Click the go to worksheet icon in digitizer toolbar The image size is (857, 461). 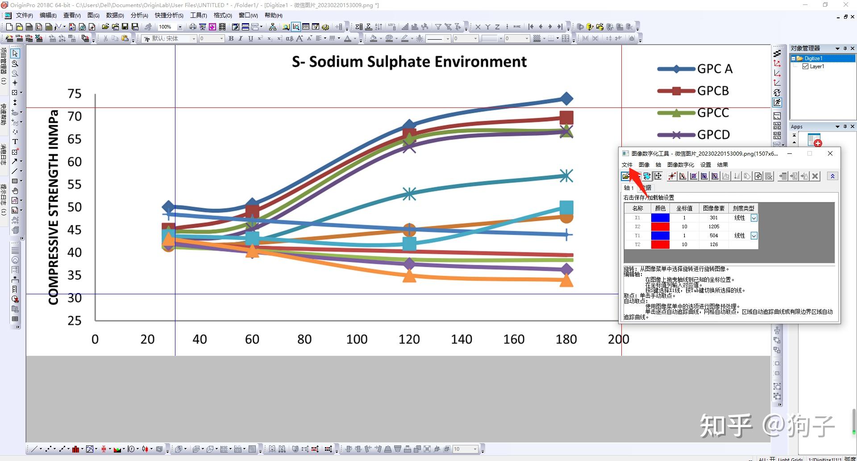pos(783,176)
